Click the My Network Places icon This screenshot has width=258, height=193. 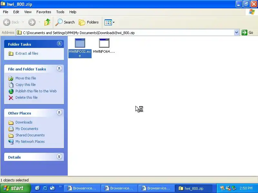[x=11, y=142]
